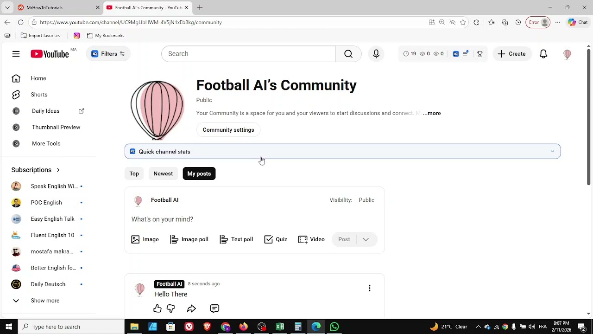Open Excel from the taskbar

[x=280, y=327]
